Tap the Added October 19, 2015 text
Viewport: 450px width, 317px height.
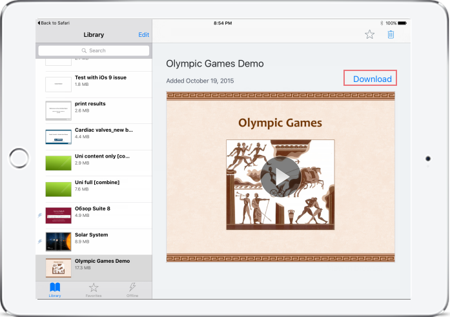199,81
